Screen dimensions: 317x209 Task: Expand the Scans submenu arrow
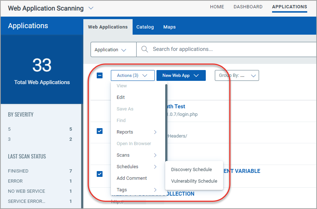pos(155,155)
